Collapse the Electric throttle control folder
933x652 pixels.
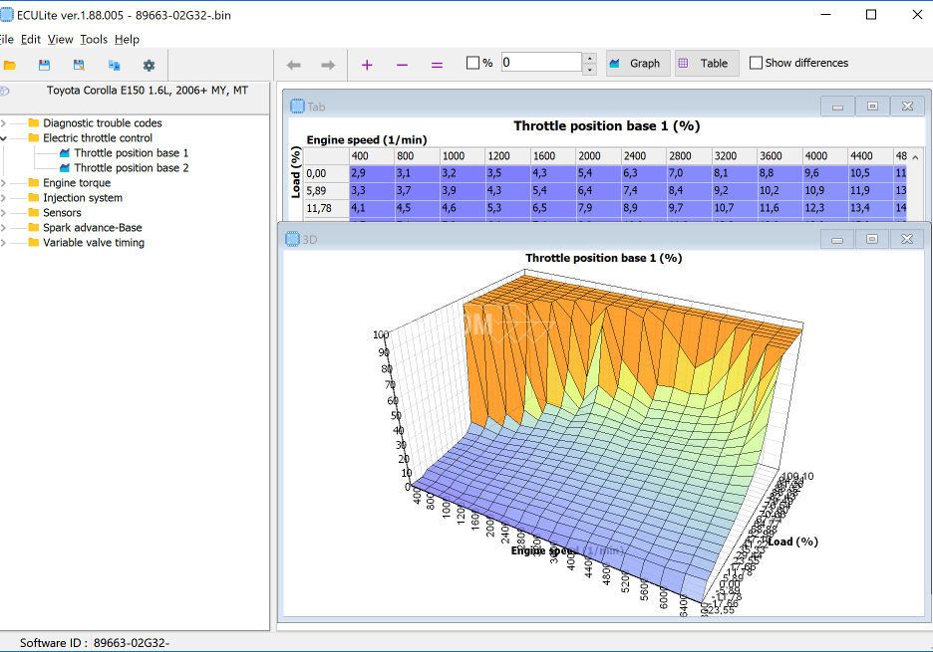pyautogui.click(x=3, y=138)
